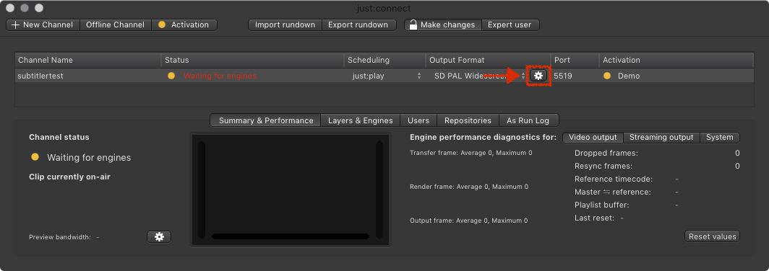This screenshot has width=769, height=271.
Task: Open the Activation button
Action: click(x=184, y=25)
